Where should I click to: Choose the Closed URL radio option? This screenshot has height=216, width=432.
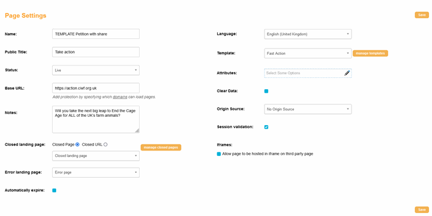tap(105, 145)
